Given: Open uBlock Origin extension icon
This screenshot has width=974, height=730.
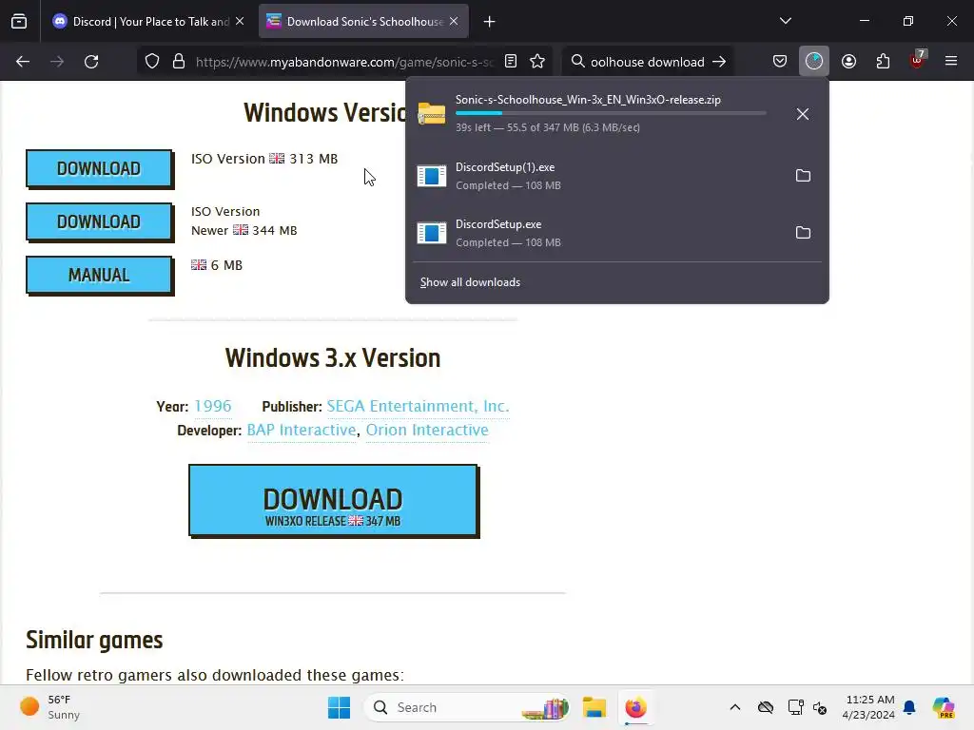Looking at the screenshot, I should pos(917,61).
